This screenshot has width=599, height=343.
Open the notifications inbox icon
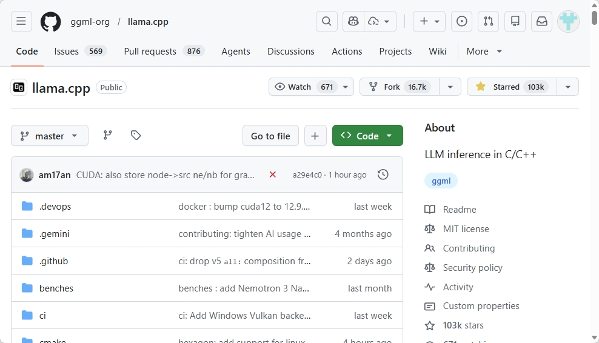pyautogui.click(x=541, y=21)
